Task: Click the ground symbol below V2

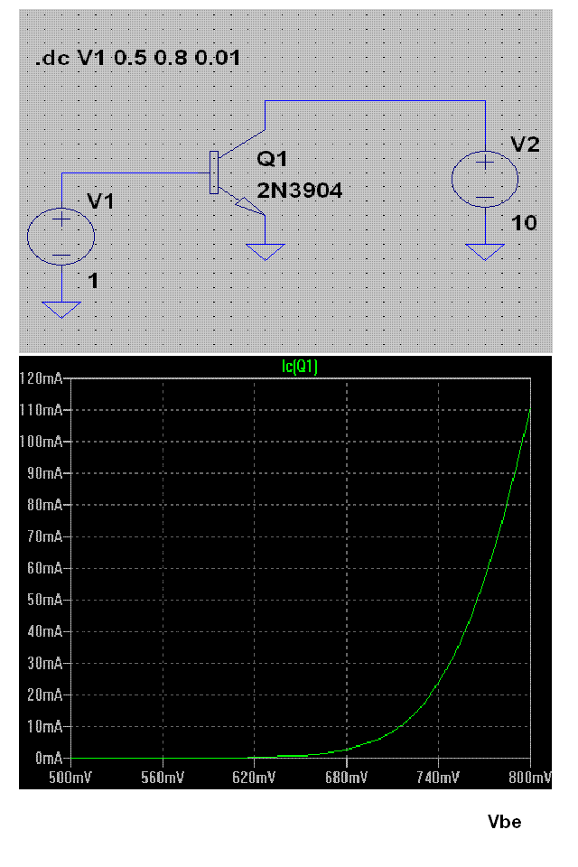Action: [485, 252]
